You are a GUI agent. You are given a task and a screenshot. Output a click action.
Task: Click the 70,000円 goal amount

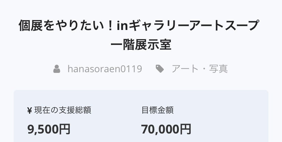[166, 129]
